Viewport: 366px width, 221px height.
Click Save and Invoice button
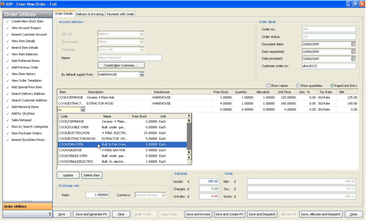click(x=198, y=214)
